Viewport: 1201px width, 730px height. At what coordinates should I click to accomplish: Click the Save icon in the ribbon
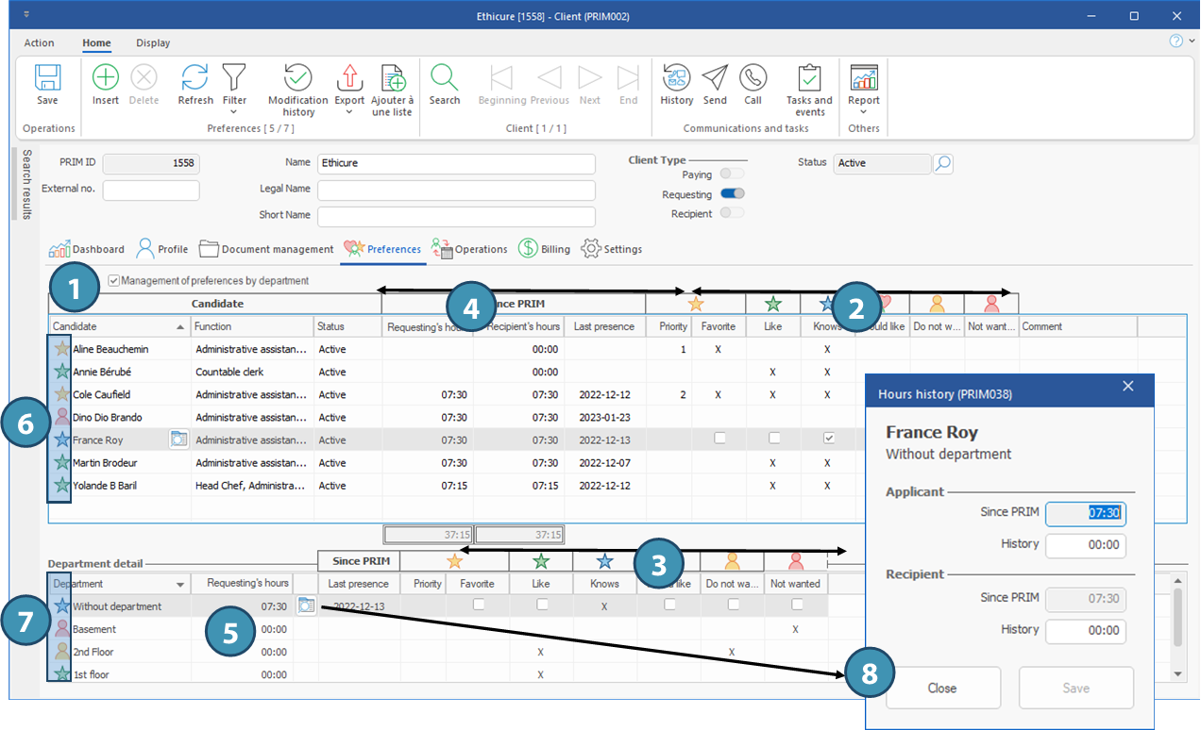coord(47,77)
